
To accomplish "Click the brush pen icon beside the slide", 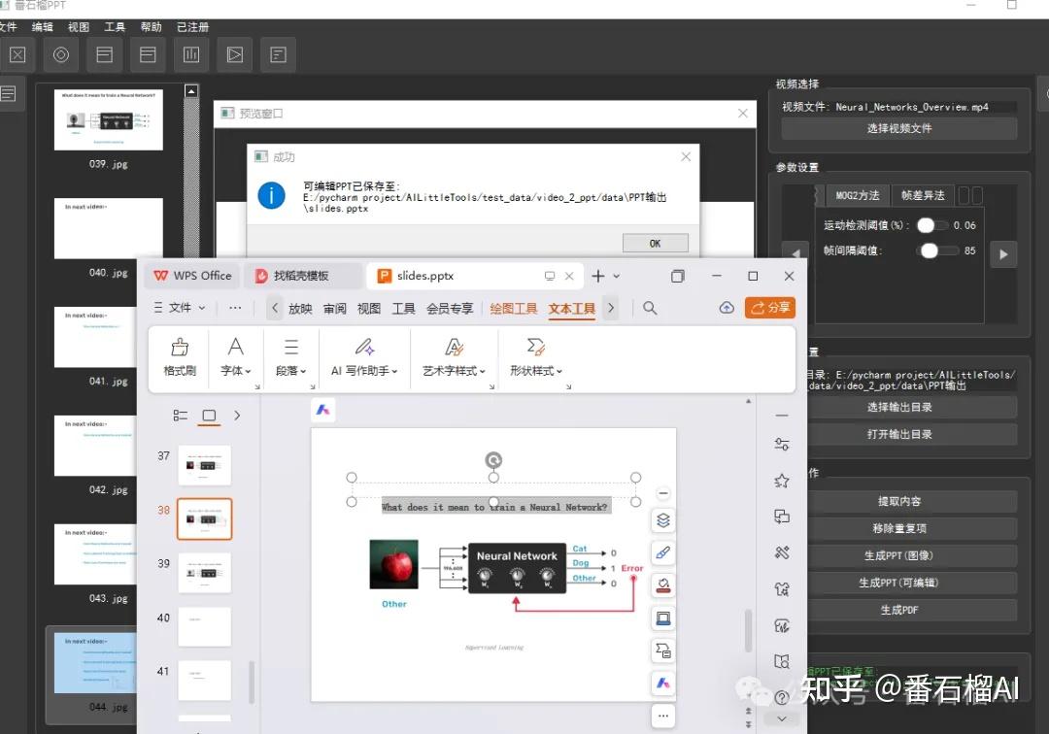I will tap(663, 552).
